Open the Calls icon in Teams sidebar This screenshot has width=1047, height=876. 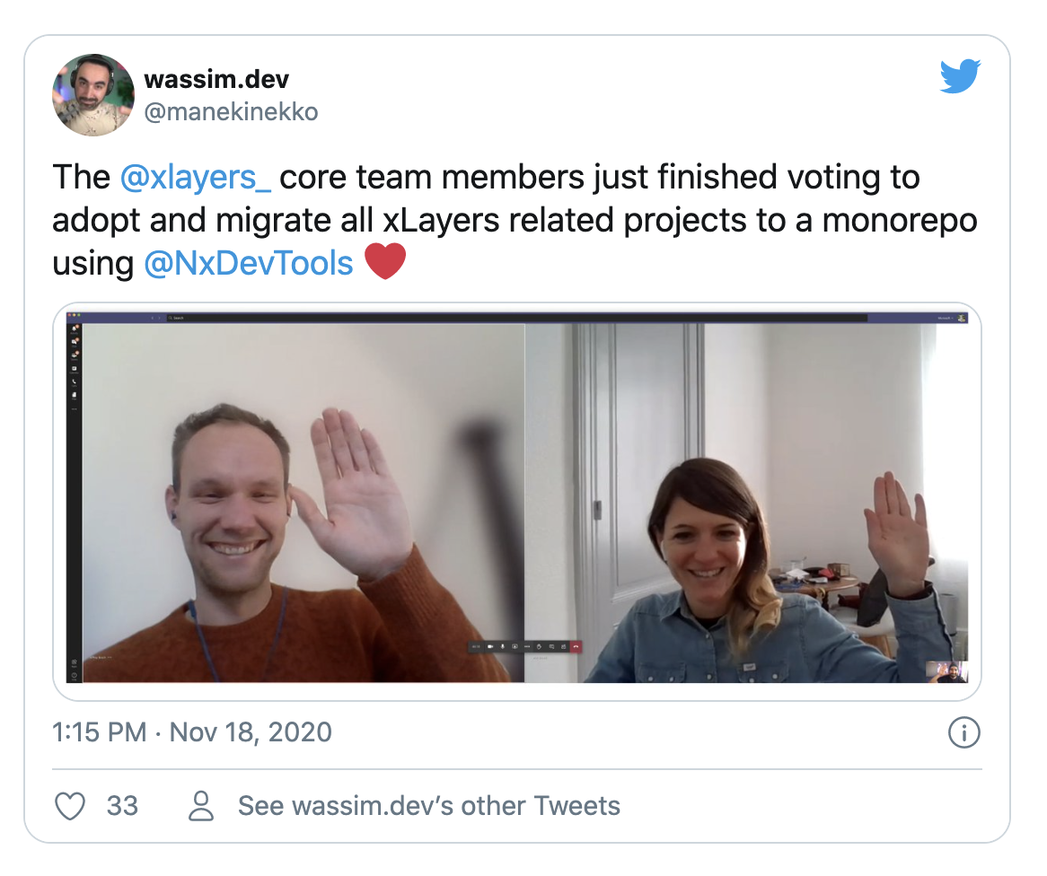(x=75, y=382)
